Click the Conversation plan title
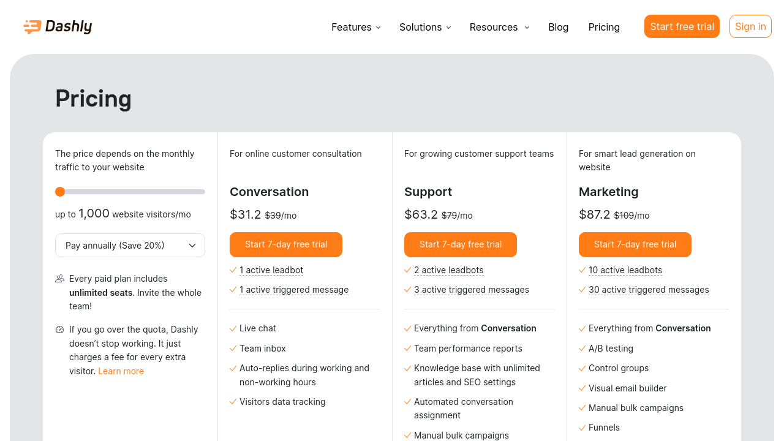The width and height of the screenshot is (784, 441). tap(269, 192)
